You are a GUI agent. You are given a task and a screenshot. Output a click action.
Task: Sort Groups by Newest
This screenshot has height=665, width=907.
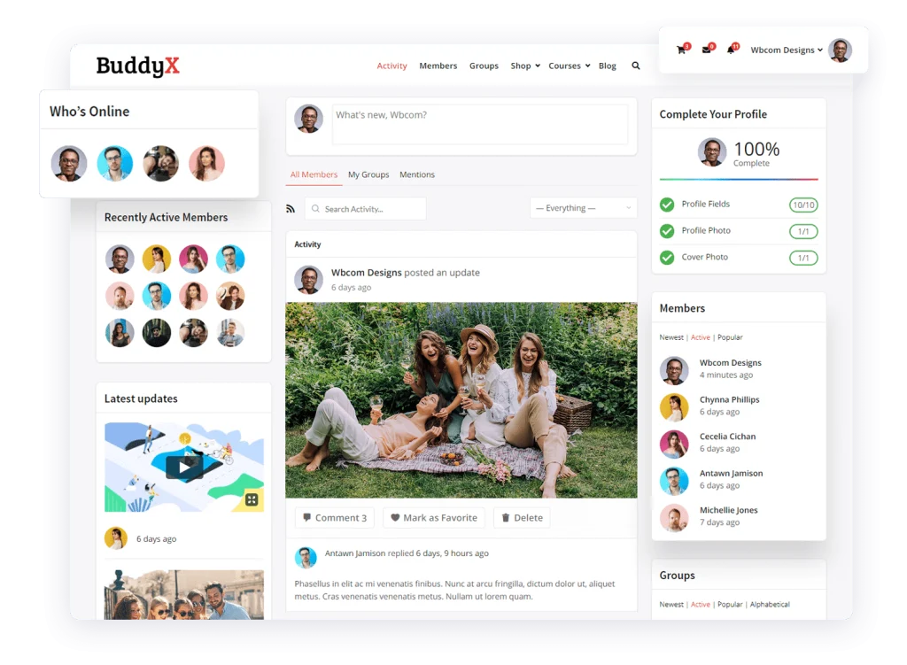[x=671, y=604]
